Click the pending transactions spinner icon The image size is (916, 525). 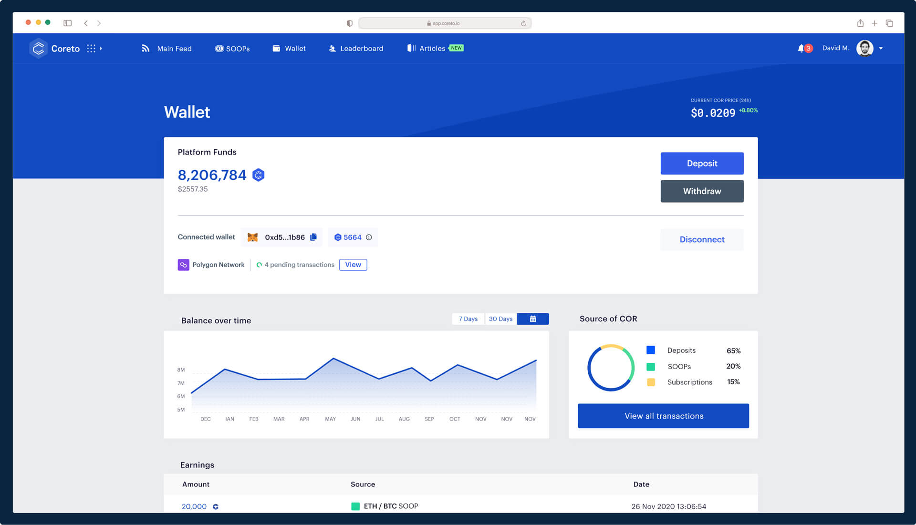[x=259, y=265]
